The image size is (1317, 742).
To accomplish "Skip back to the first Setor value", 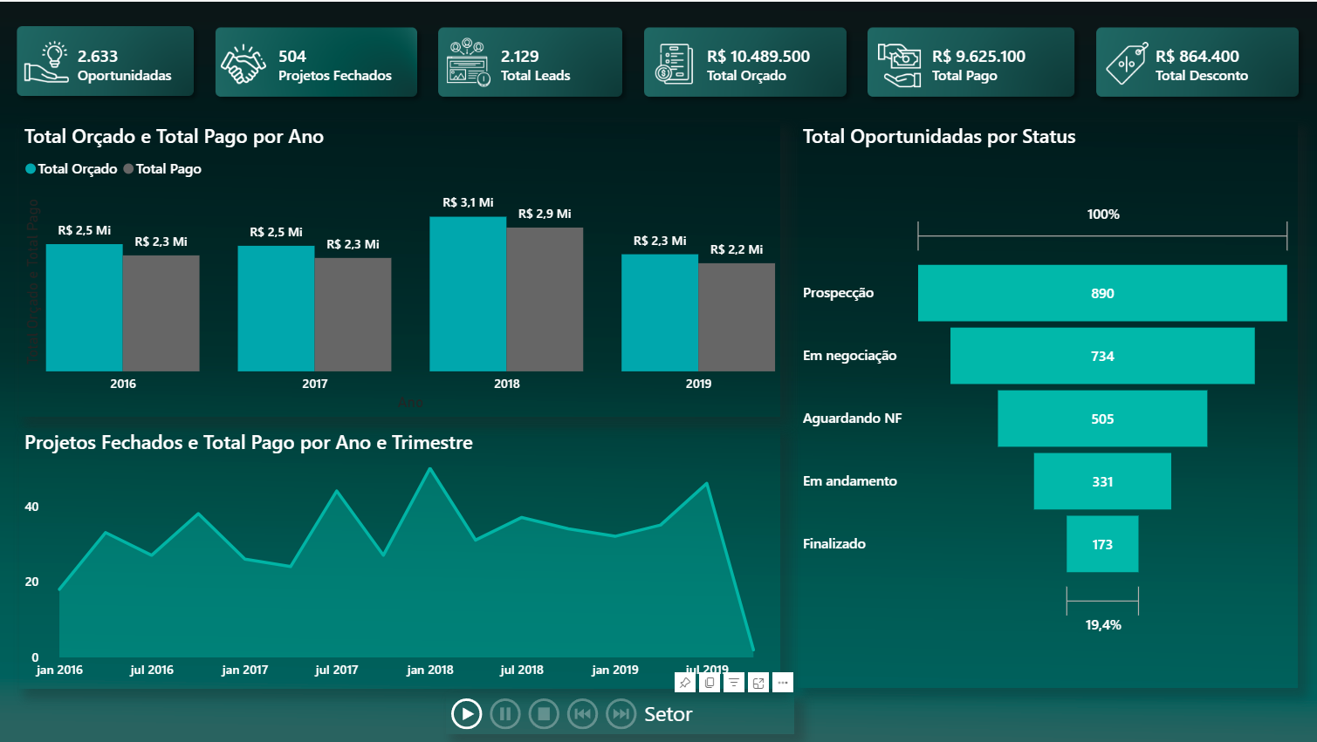I will [582, 713].
